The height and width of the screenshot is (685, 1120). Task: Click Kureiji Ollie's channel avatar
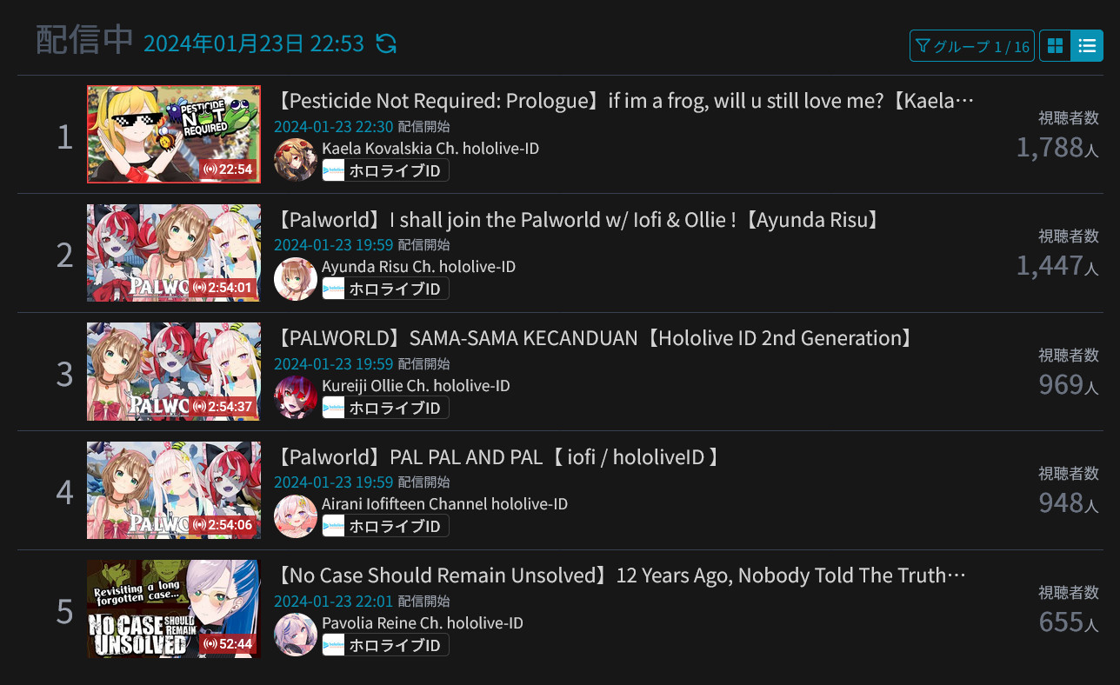coord(296,397)
